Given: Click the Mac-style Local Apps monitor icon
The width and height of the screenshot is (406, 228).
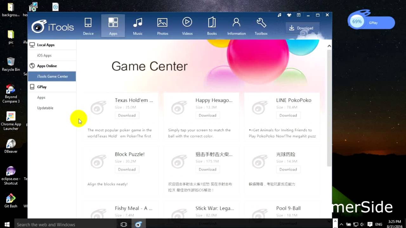Looking at the screenshot, I should pyautogui.click(x=32, y=45).
